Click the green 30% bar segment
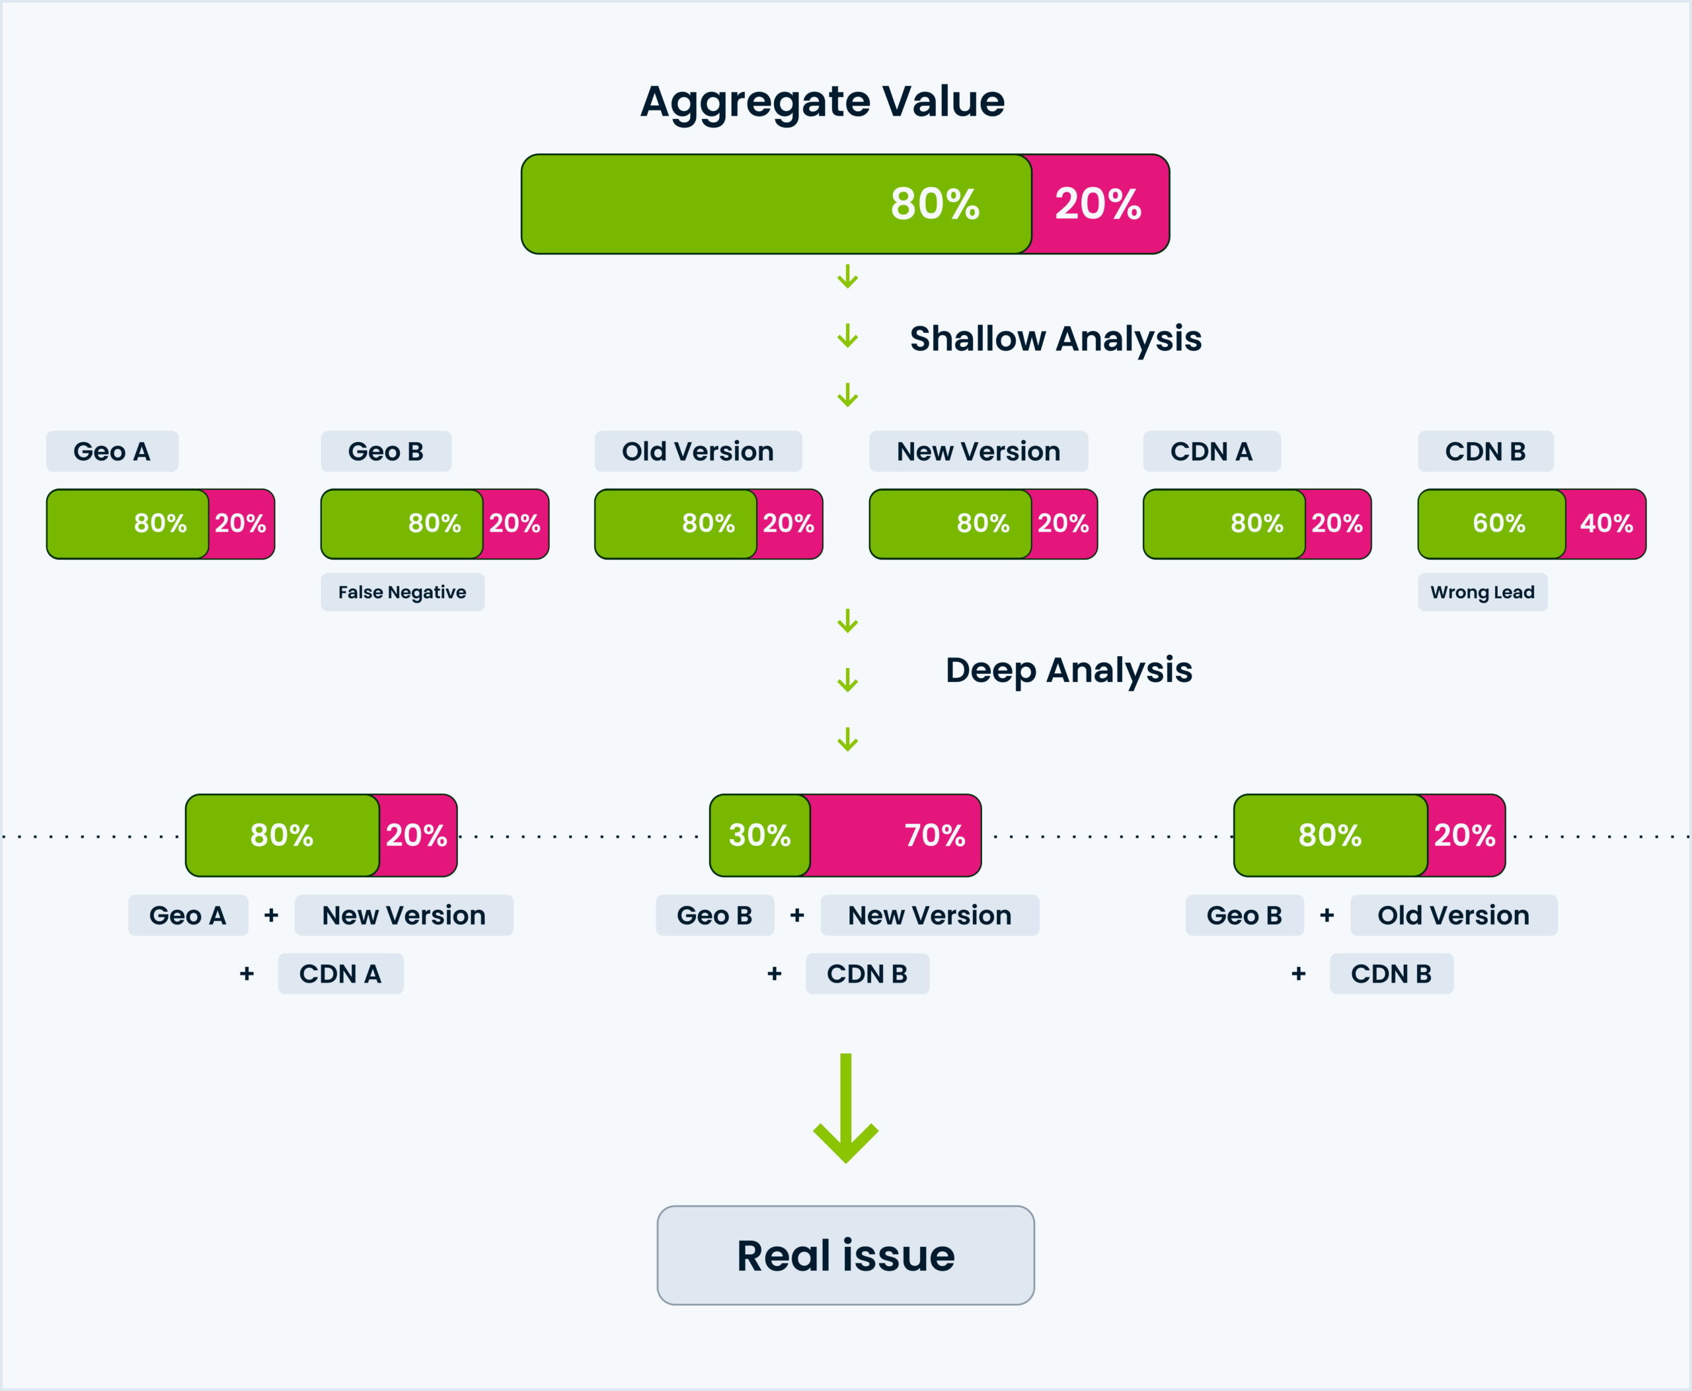 click(759, 835)
